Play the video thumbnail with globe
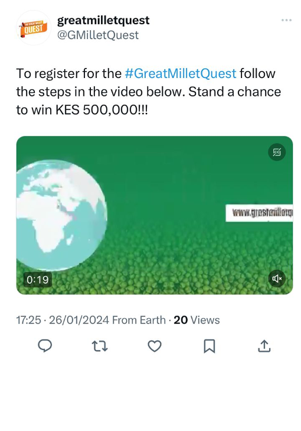Screen dimensions: 301x431 click(x=155, y=215)
